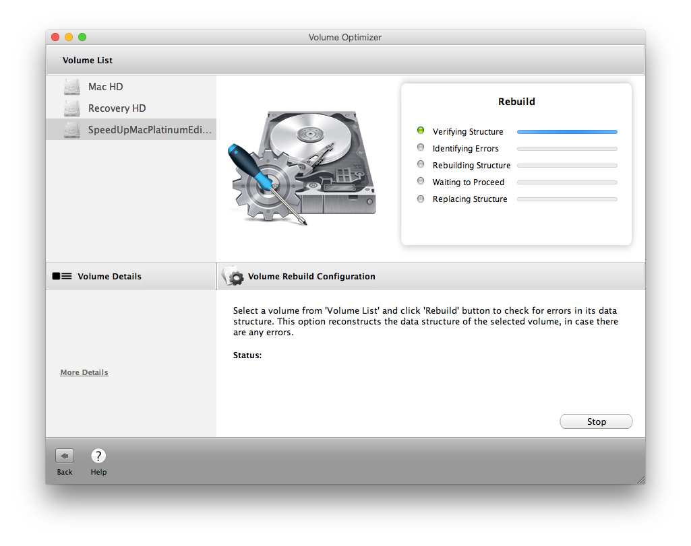The width and height of the screenshot is (691, 546).
Task: Click Identifying Errors progress bar
Action: coord(567,149)
